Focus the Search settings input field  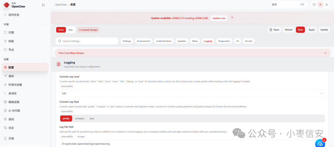pyautogui.click(x=87, y=41)
